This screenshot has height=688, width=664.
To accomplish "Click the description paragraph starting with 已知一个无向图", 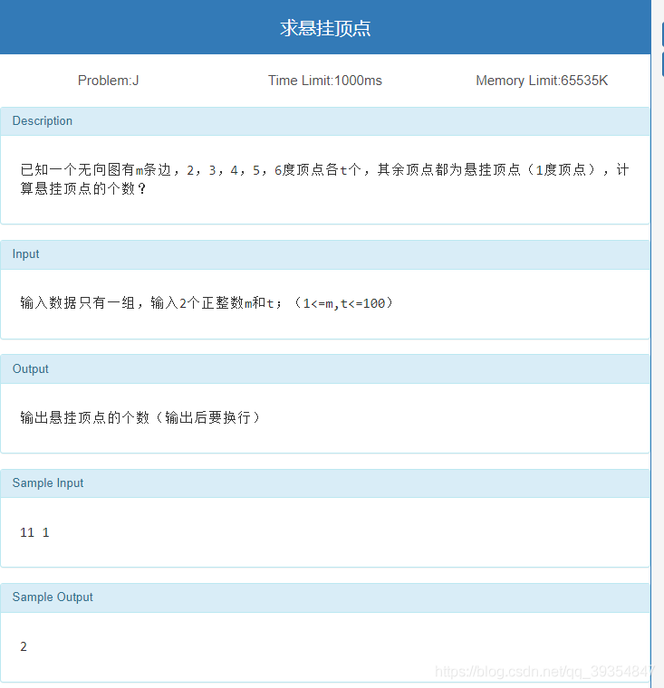I will click(325, 179).
